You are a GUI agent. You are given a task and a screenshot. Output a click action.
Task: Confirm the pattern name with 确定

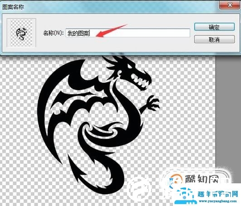[x=214, y=27]
